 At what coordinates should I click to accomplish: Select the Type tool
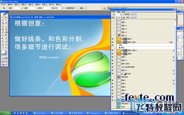point(6,38)
